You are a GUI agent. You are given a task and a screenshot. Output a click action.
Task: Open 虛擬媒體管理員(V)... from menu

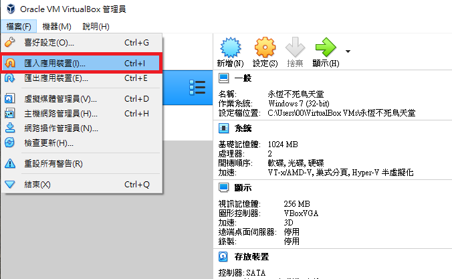[x=82, y=99]
